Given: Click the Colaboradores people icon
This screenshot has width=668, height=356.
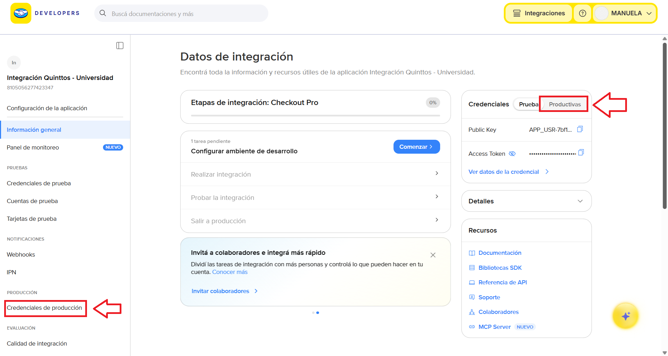Looking at the screenshot, I should (x=472, y=312).
